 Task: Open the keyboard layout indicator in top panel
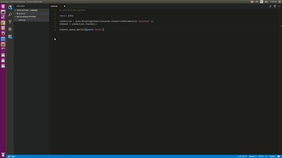(261, 2)
